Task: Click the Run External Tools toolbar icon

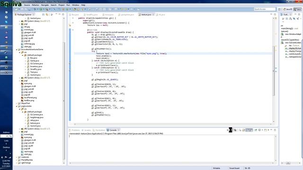Action: click(x=47, y=9)
